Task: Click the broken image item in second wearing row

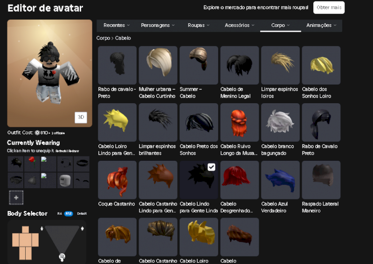Action: click(x=48, y=180)
